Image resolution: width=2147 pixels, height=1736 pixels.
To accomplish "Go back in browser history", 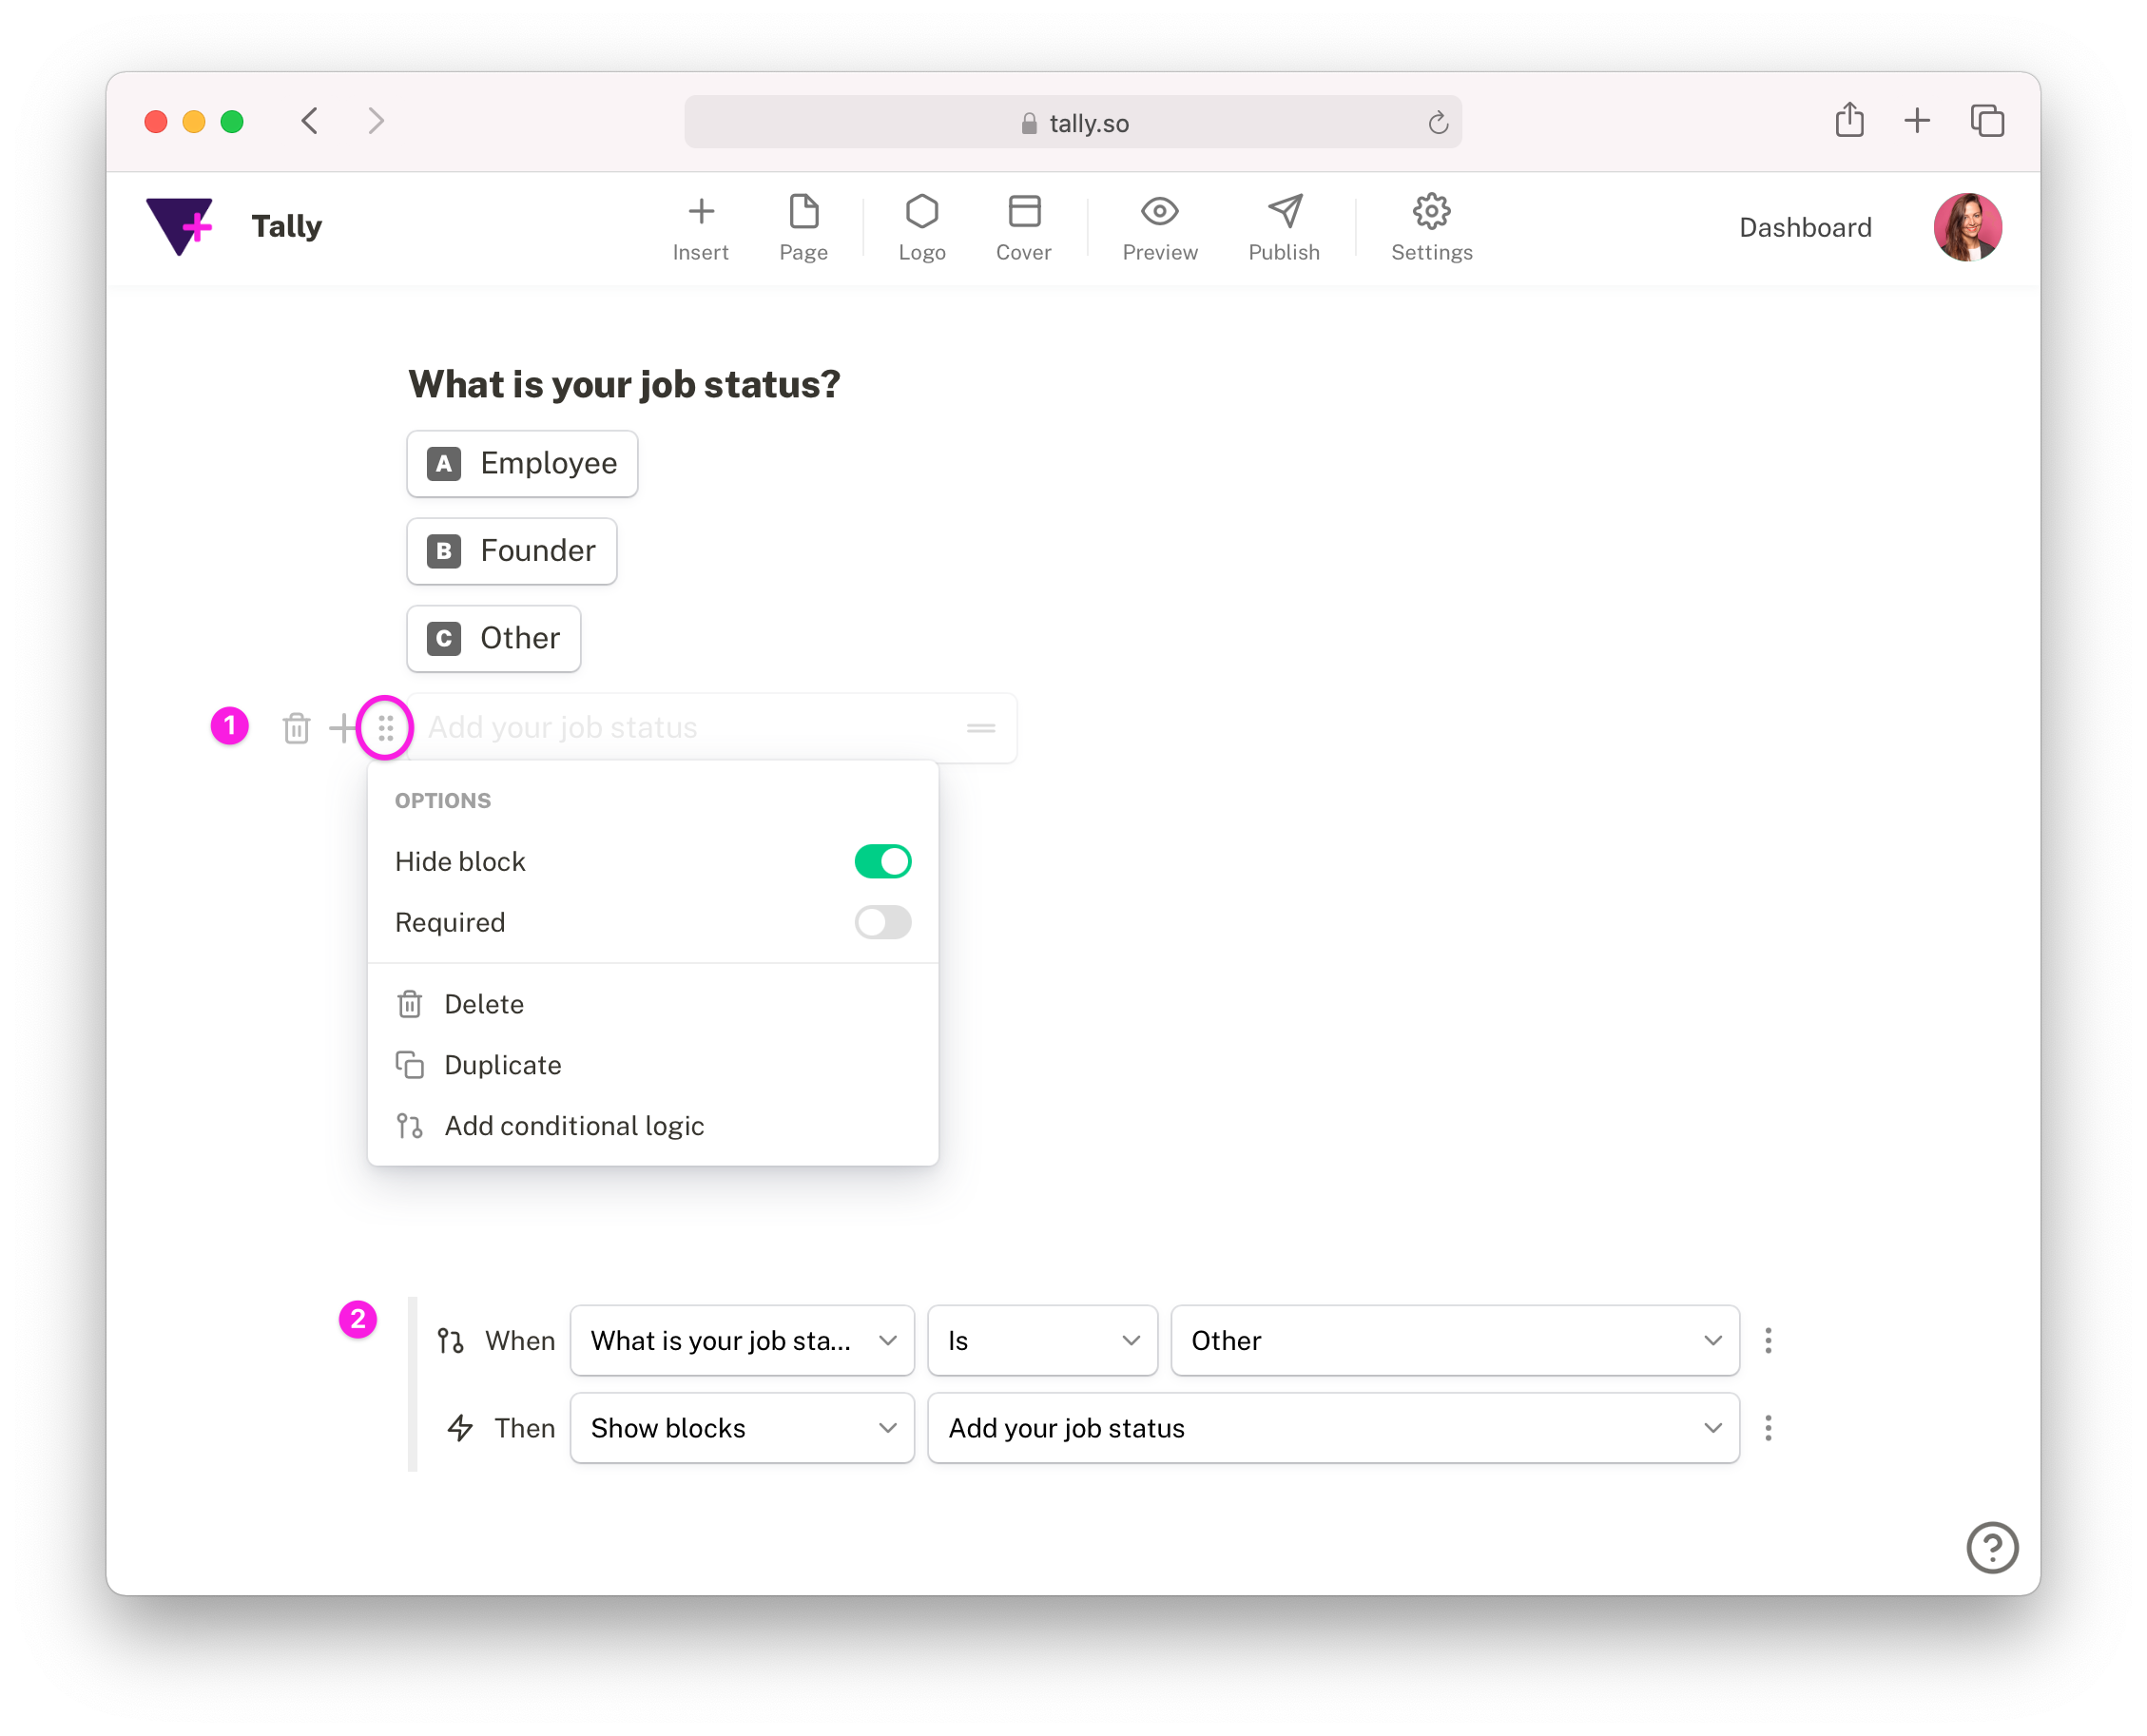I will [x=310, y=121].
